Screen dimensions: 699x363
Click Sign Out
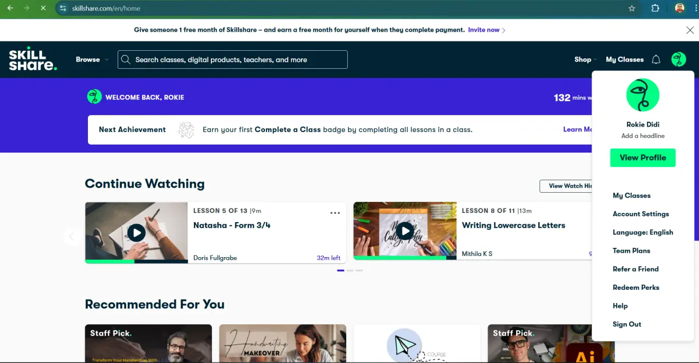click(x=627, y=324)
